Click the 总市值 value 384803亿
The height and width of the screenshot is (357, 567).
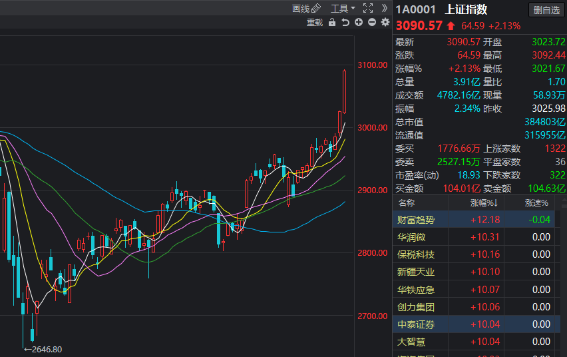[x=544, y=122]
